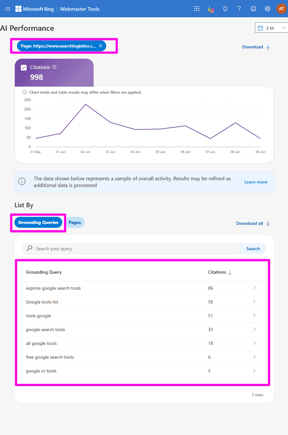Viewport: 288px width, 435px height.
Task: Click the Citations info icon
Action: click(54, 67)
